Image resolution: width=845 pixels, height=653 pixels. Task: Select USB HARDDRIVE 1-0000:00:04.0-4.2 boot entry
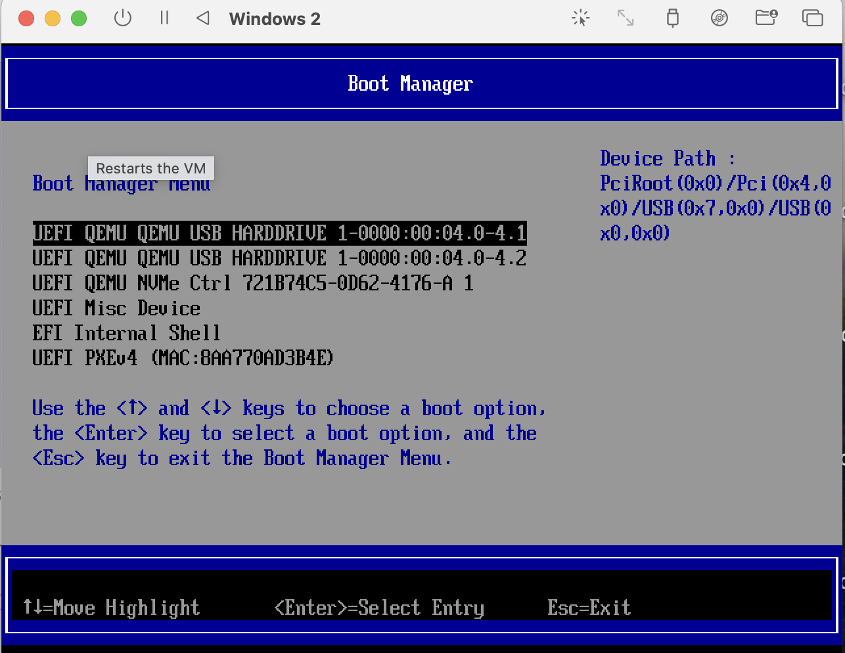tap(279, 258)
